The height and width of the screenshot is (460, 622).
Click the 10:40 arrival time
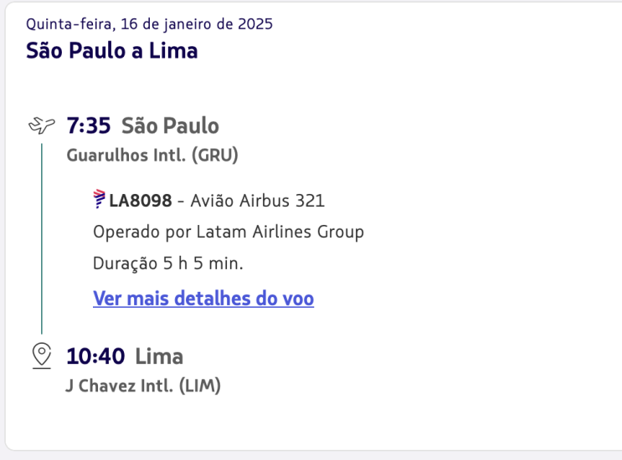click(x=95, y=356)
